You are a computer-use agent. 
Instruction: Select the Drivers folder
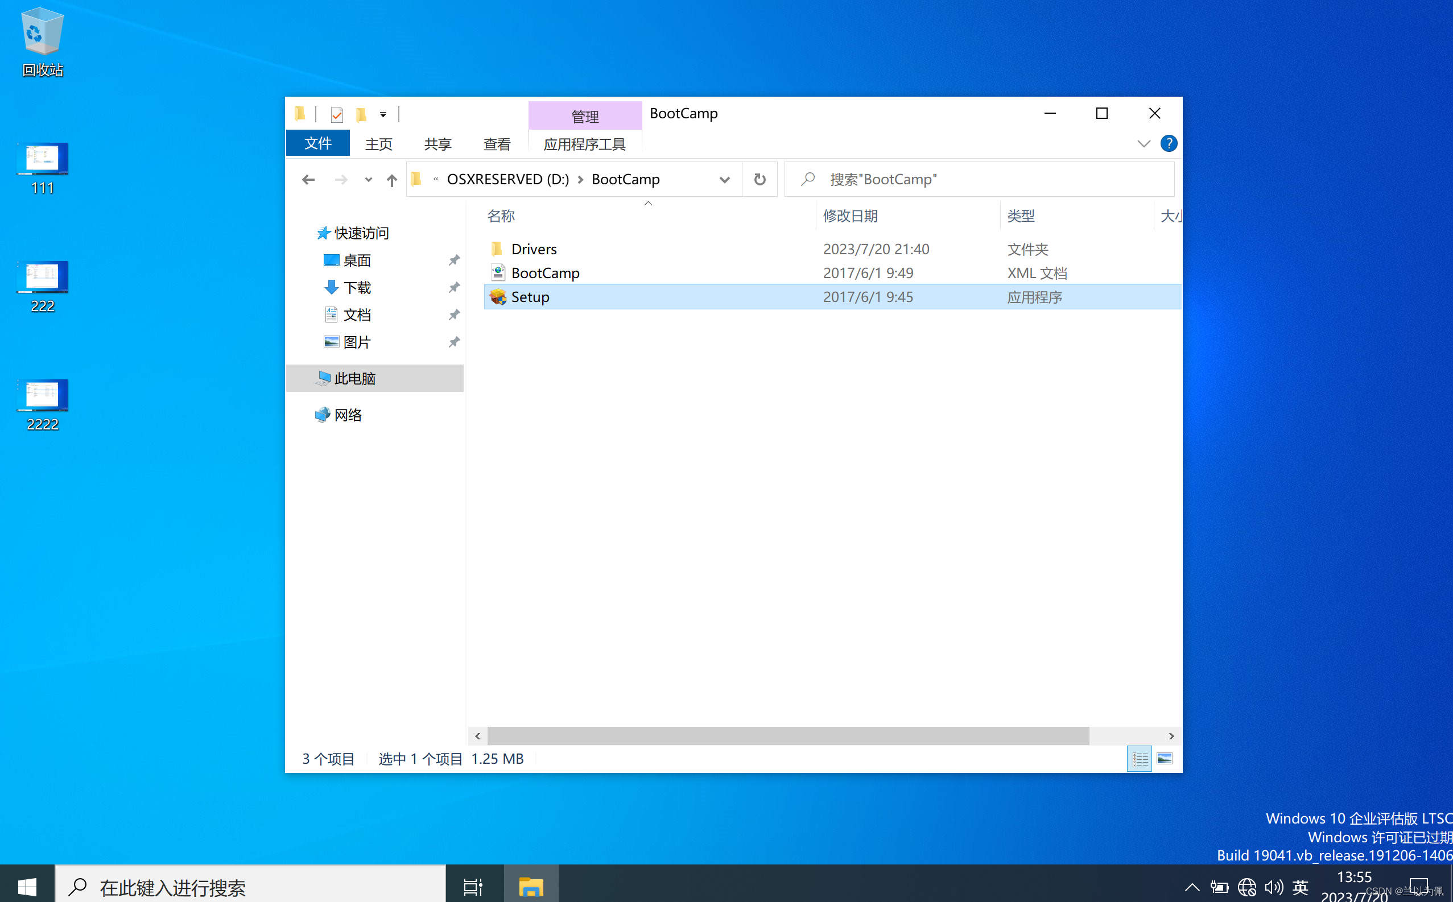(x=534, y=249)
